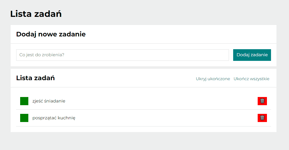Delete the "zjeść śniadanie" task with the trash icon
Viewport: 289px width, 150px height.
[262, 101]
